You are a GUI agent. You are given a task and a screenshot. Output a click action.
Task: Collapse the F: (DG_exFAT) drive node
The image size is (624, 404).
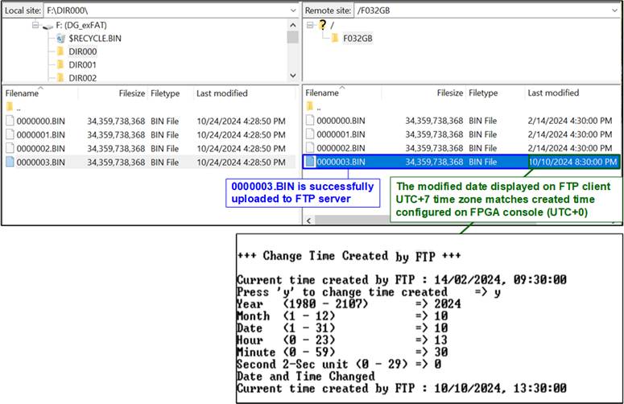tap(35, 26)
